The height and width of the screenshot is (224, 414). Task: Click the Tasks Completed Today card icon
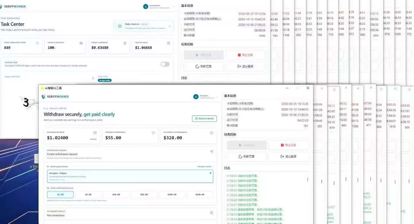coord(37,43)
